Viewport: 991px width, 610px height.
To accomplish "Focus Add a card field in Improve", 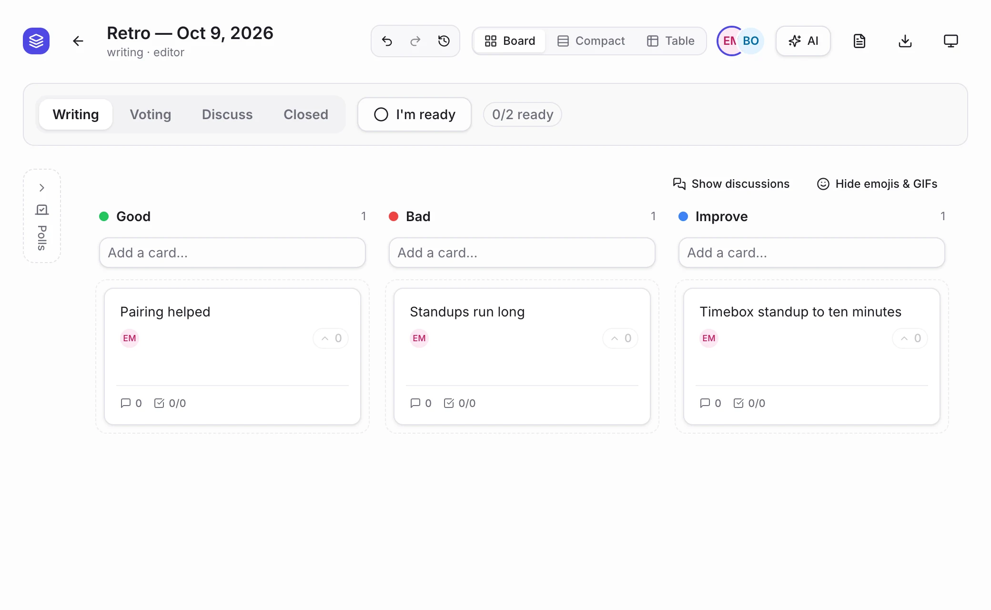I will (x=812, y=253).
